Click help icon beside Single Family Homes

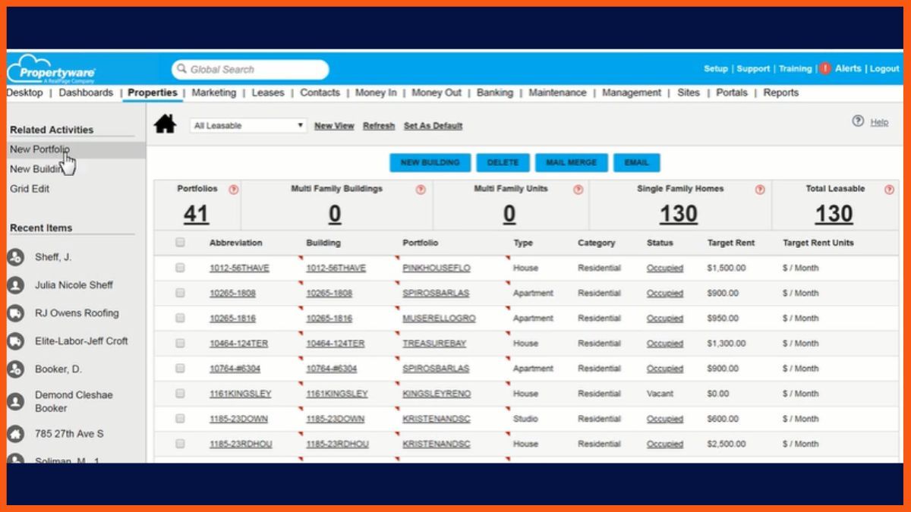[760, 190]
